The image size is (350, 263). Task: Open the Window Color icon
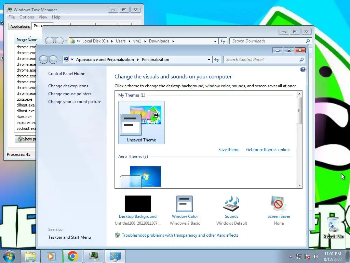[x=185, y=204]
